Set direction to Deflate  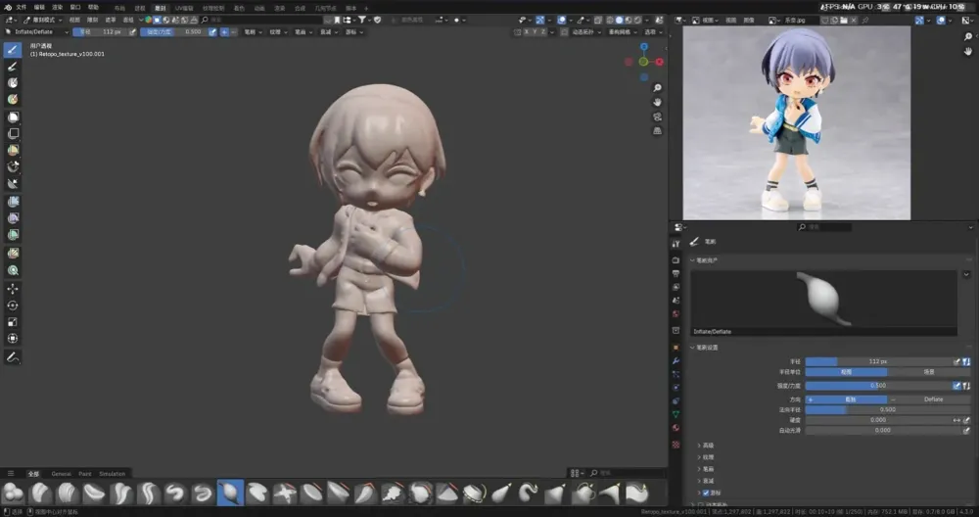tap(933, 399)
